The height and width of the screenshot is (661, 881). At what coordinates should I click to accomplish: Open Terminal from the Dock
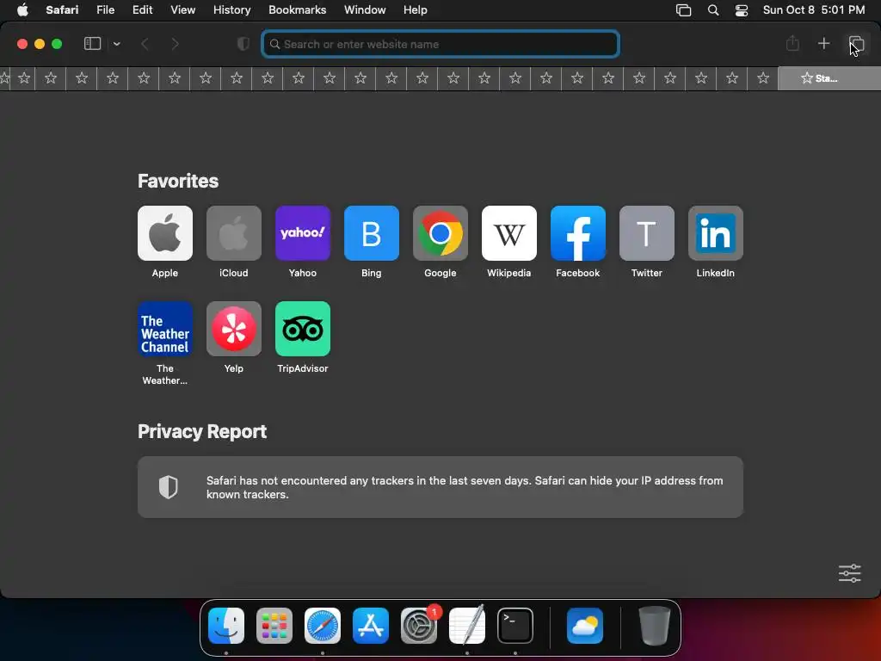(x=515, y=626)
